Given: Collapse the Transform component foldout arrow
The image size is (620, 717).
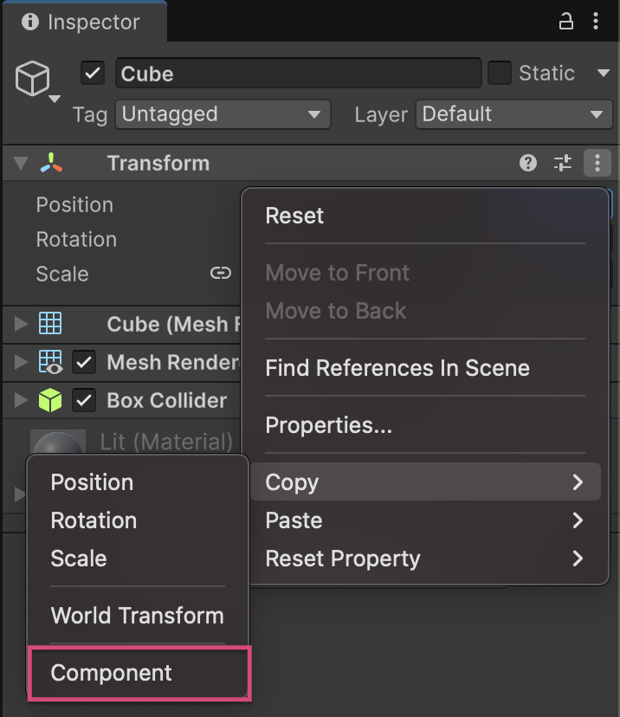Looking at the screenshot, I should [22, 163].
